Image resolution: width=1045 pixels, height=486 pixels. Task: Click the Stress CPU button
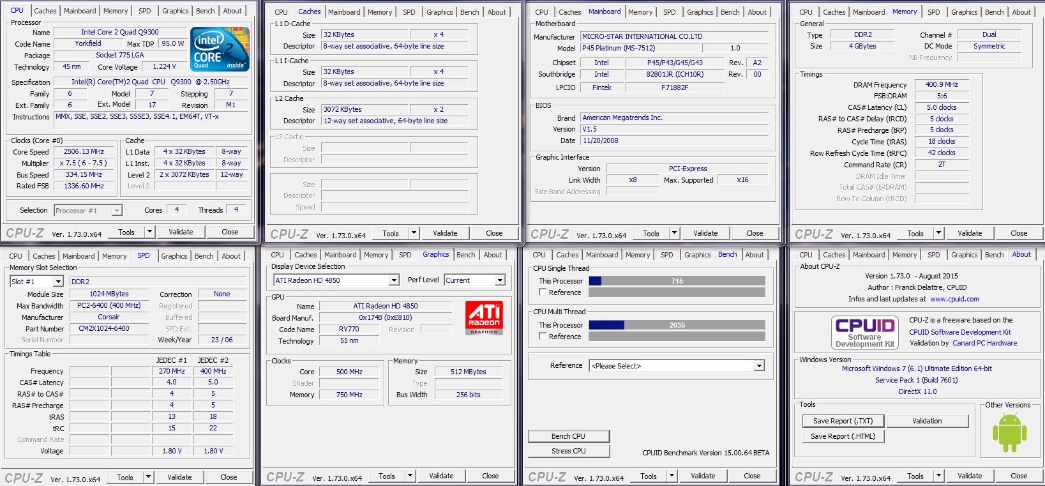(x=569, y=451)
